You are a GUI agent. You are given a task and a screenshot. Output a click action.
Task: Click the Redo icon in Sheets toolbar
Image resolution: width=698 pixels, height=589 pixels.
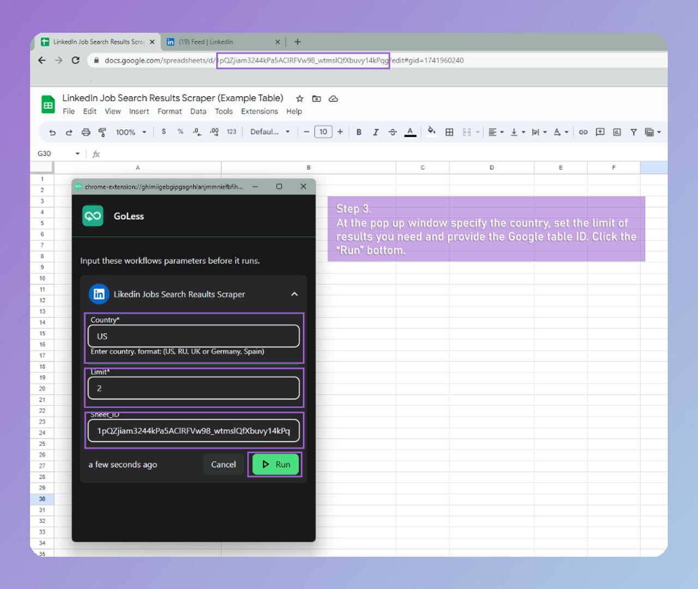[x=69, y=132]
